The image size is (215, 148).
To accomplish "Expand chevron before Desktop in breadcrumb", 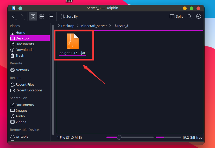I will pos(59,26).
